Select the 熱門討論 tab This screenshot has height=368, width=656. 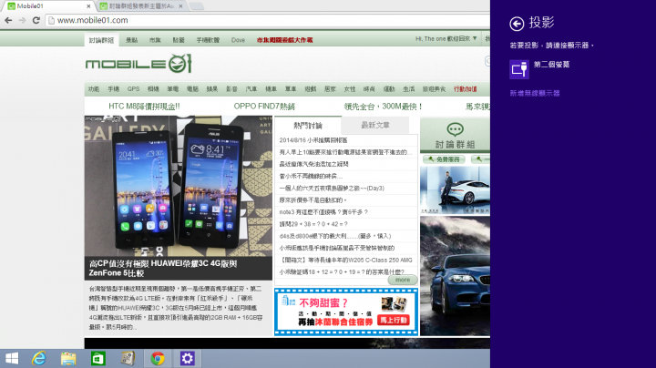click(308, 126)
